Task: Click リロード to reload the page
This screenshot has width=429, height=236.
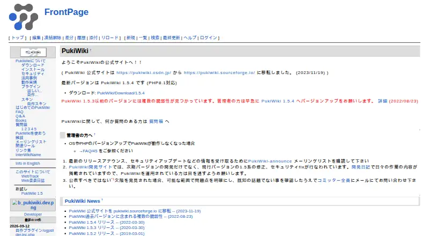Action: (110, 38)
